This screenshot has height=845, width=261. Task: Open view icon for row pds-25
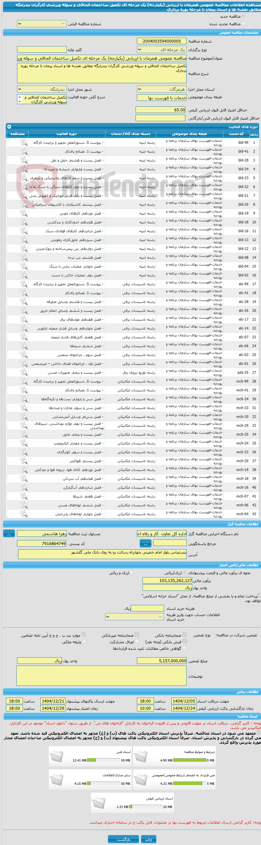(23, 373)
